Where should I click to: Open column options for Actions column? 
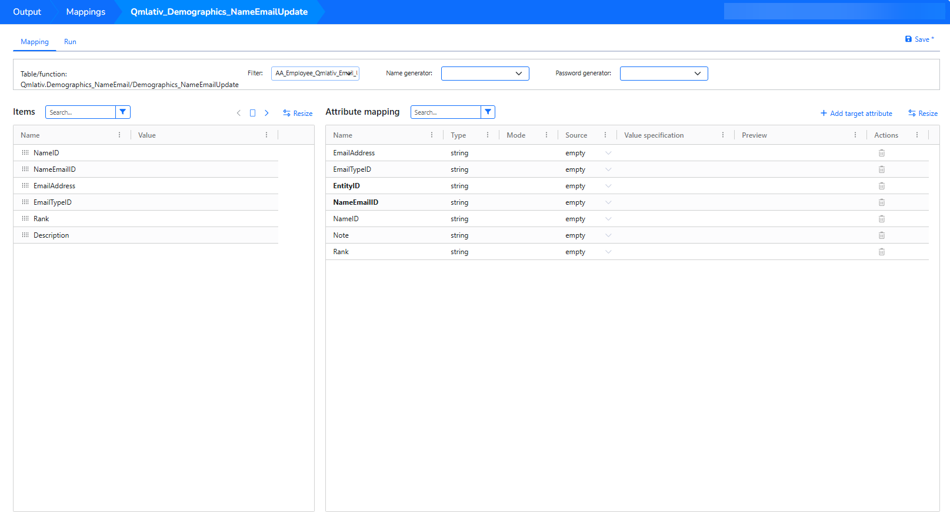click(x=917, y=135)
